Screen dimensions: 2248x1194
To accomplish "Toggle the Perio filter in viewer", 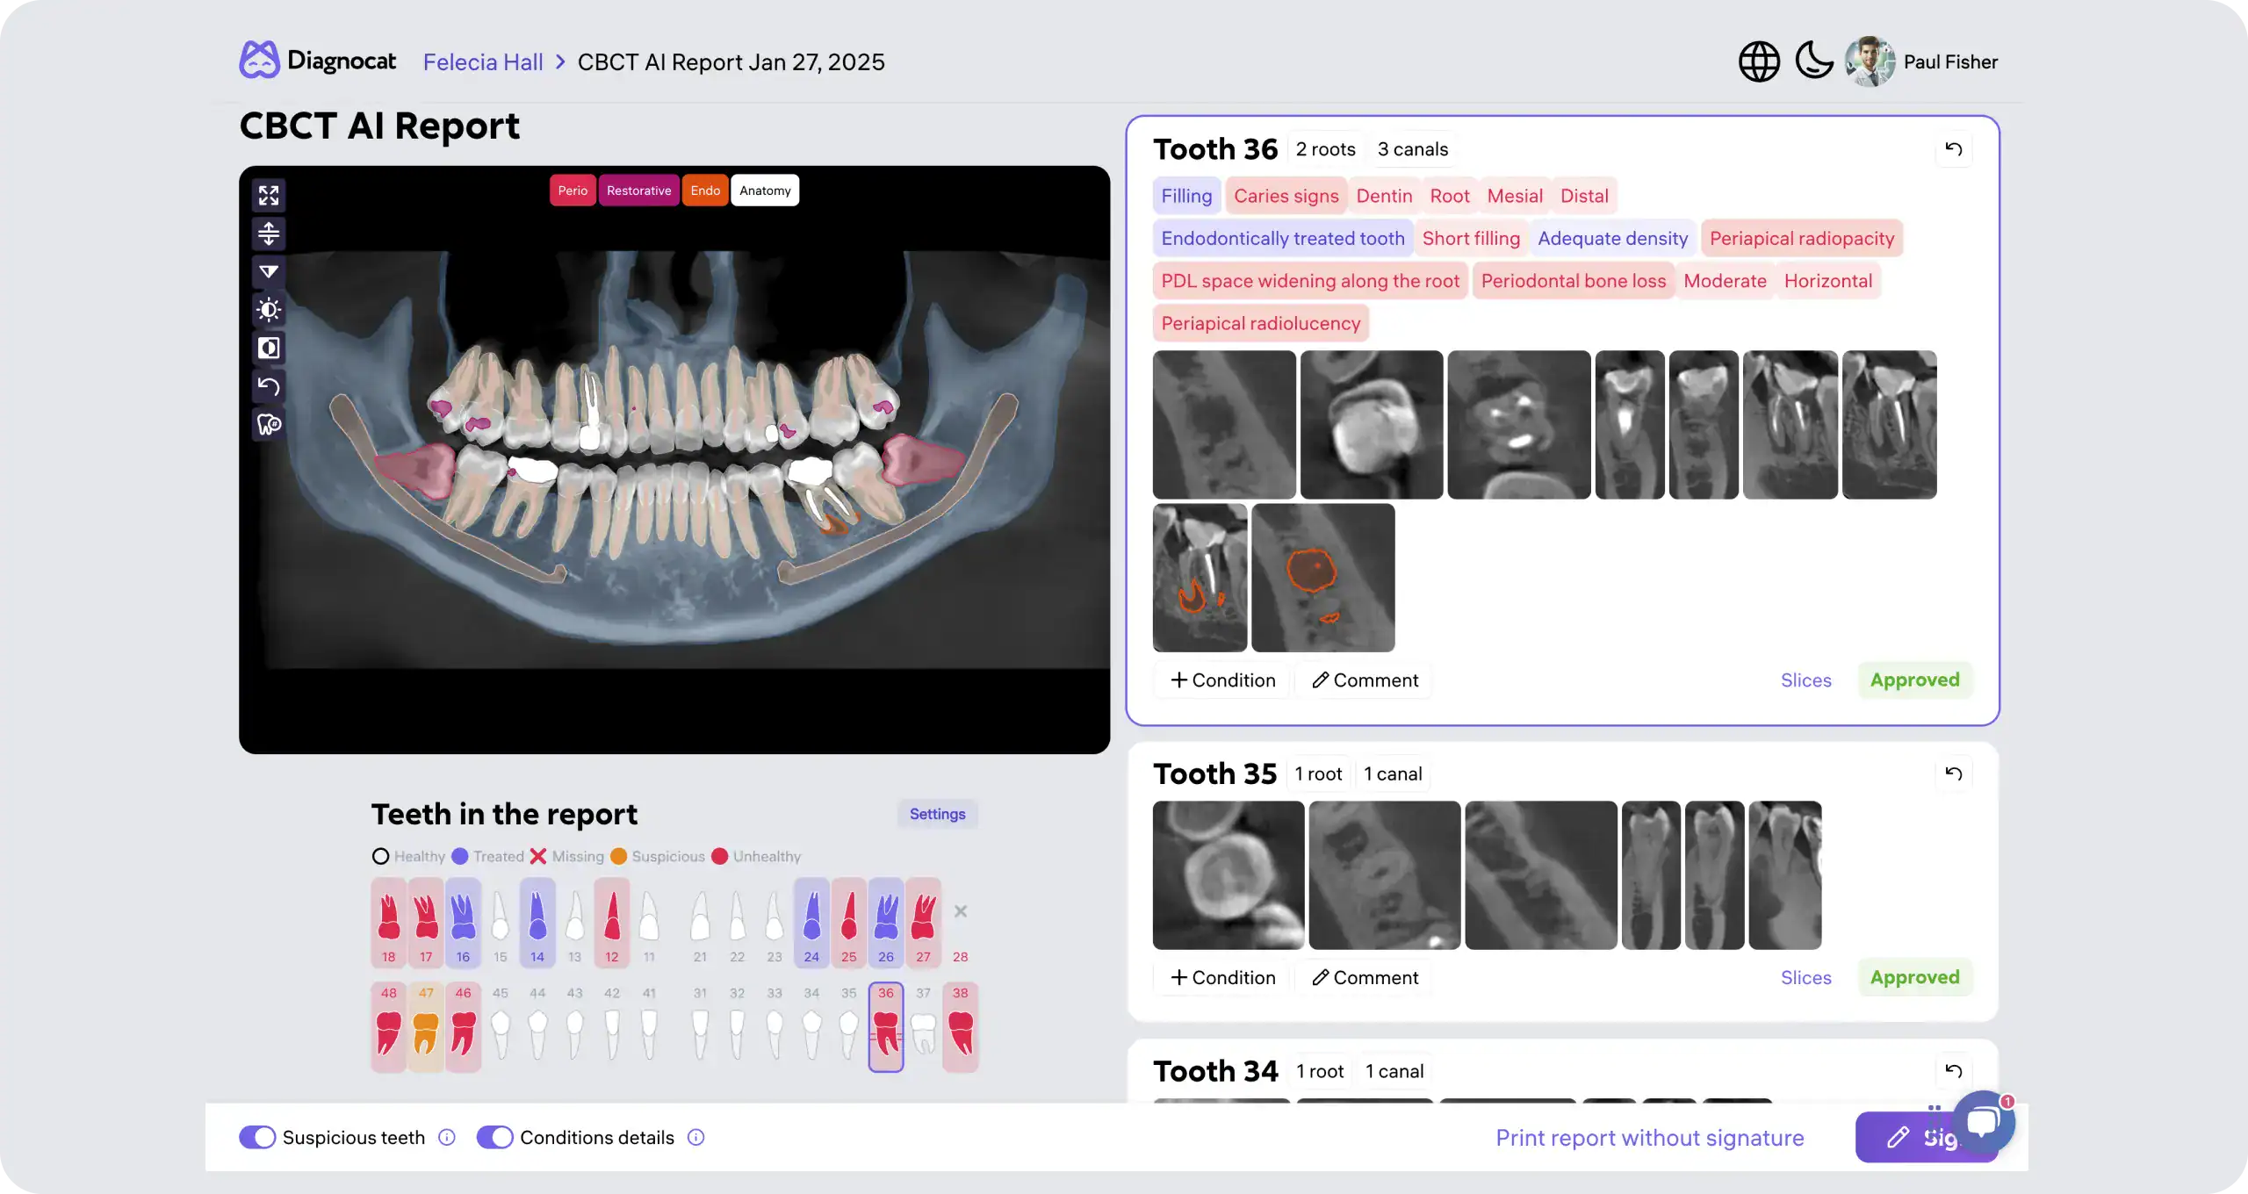I will (573, 191).
